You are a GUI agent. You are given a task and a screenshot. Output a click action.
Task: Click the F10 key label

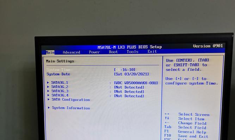pyautogui.click(x=168, y=135)
